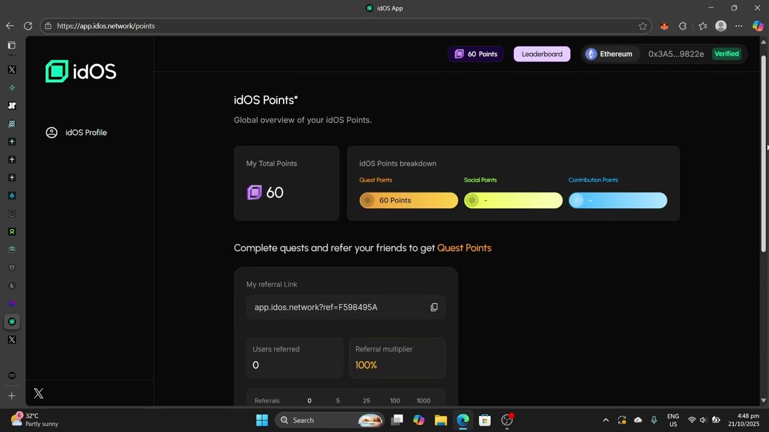The width and height of the screenshot is (769, 432).
Task: Click the wallet address 0x3A5...9822e
Action: 676,54
